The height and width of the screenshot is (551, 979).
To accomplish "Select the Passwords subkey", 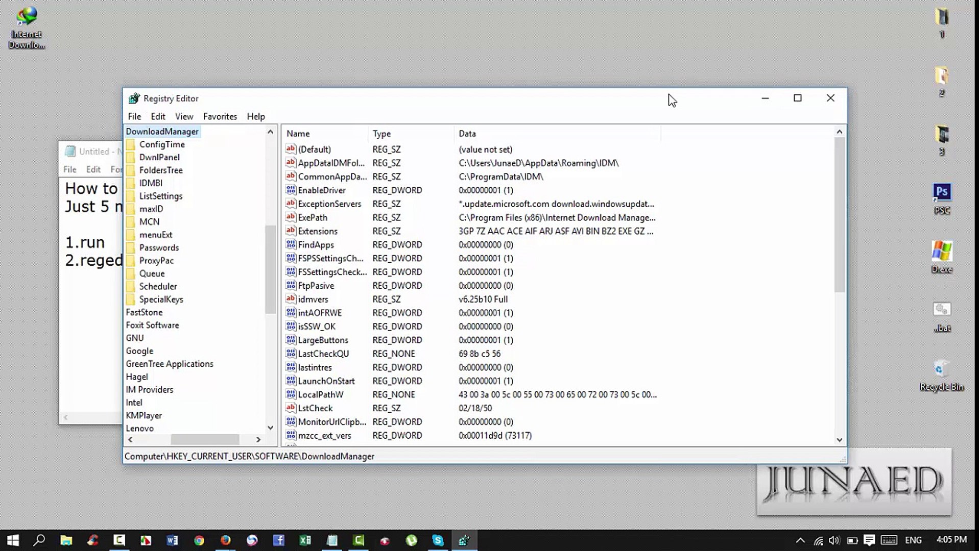I will click(159, 247).
